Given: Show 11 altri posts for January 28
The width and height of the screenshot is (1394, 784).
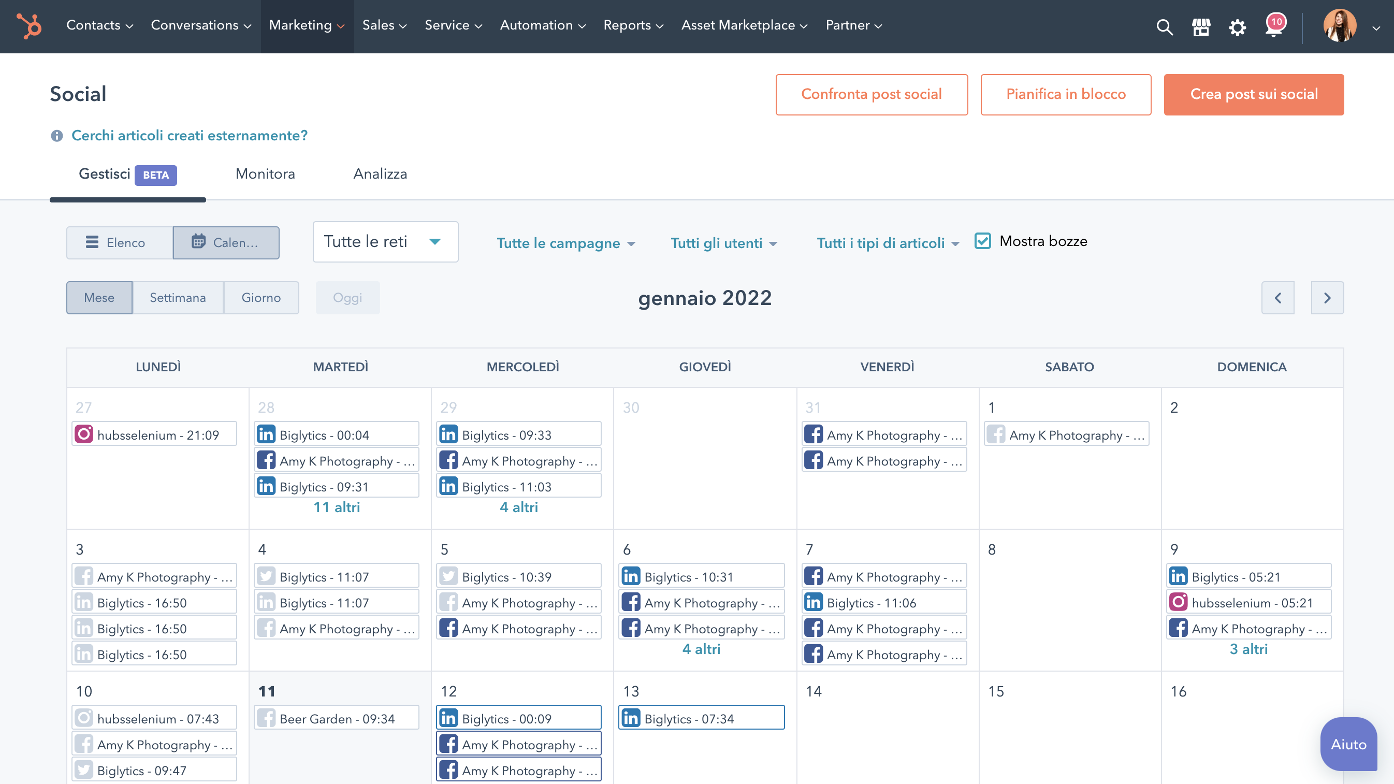Looking at the screenshot, I should coord(336,507).
